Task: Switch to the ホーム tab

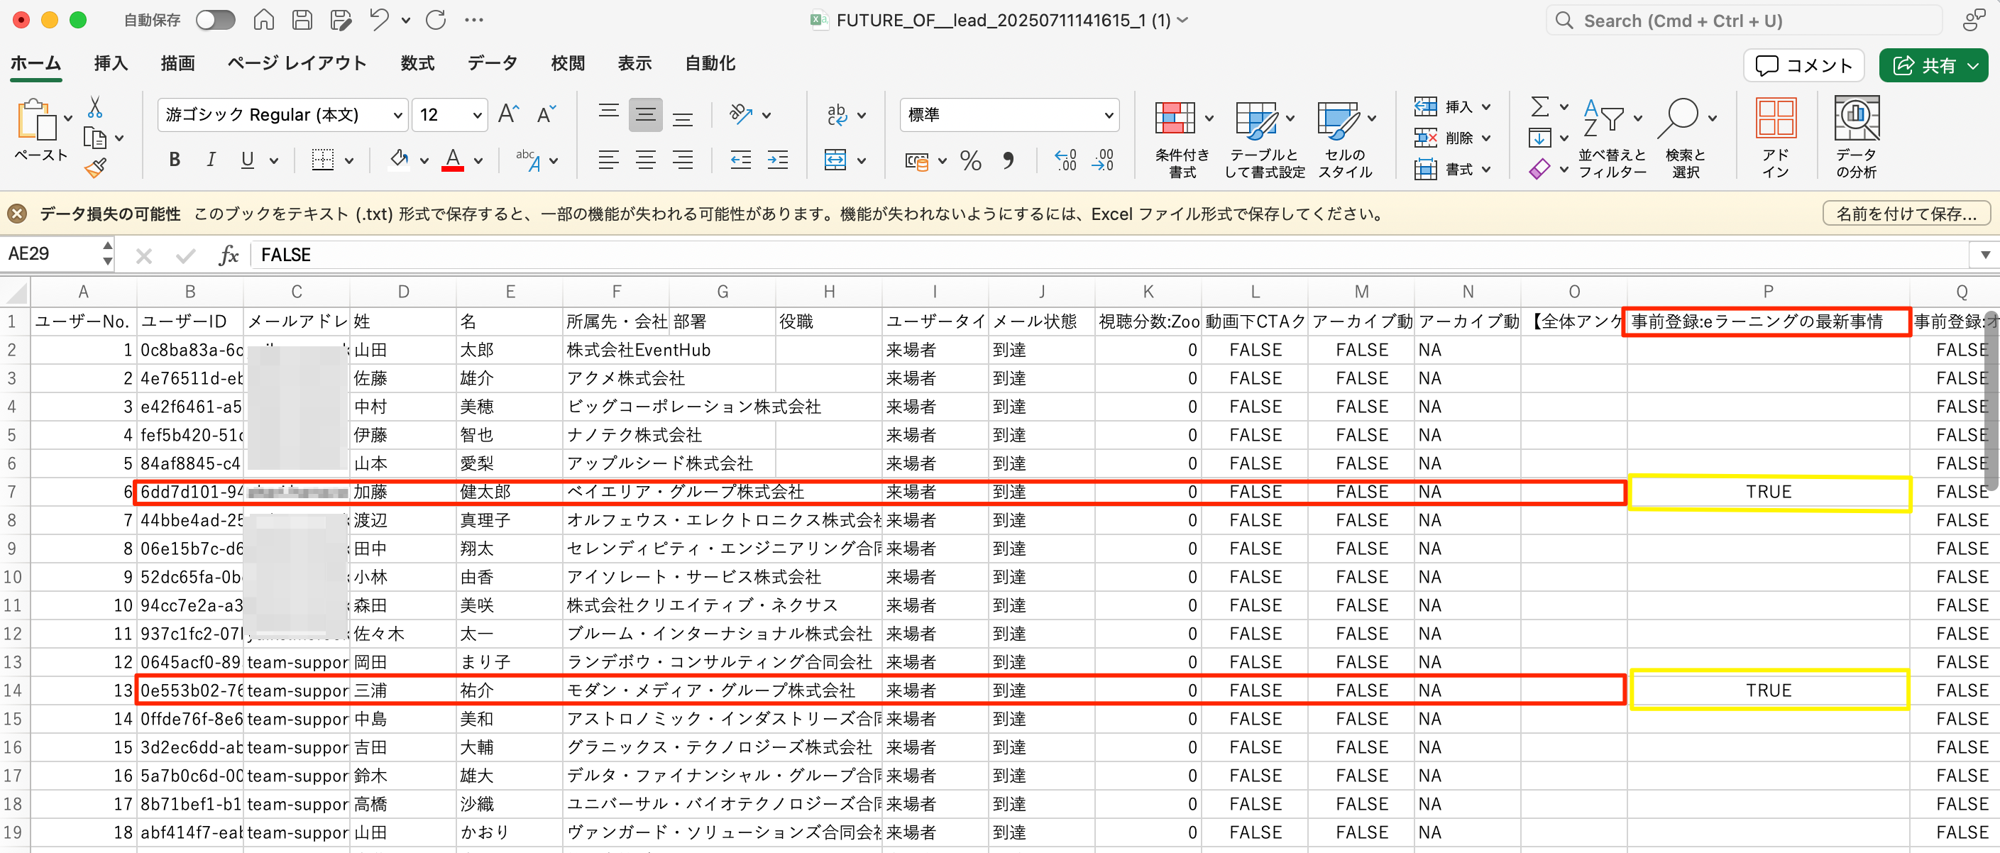Action: point(35,63)
